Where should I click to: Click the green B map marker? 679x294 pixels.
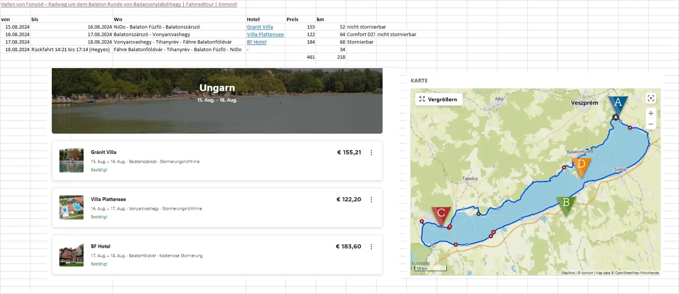click(x=566, y=203)
